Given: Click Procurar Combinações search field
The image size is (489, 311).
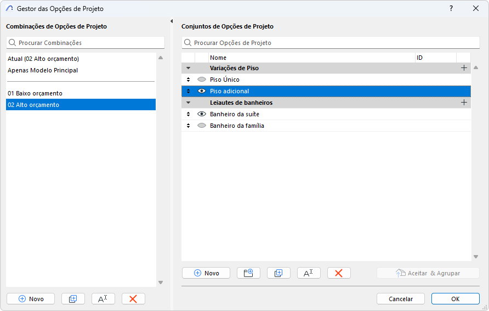Looking at the screenshot, I should (x=86, y=43).
